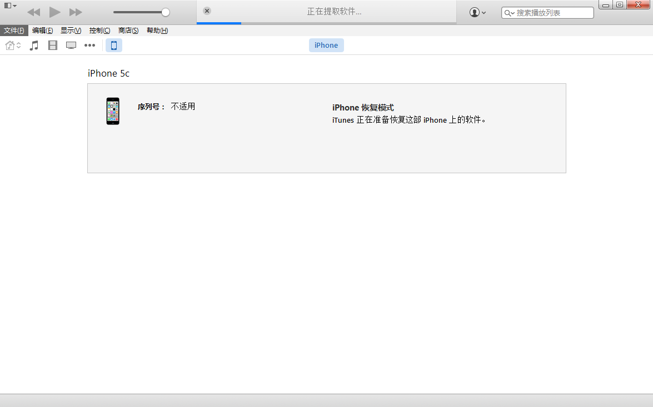
Task: Click the fast-forward next track button
Action: 76,12
